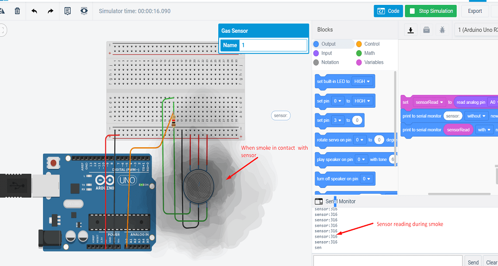Viewport: 498px width, 266px height.
Task: Select the resistor on the breadboard
Action: point(174,120)
